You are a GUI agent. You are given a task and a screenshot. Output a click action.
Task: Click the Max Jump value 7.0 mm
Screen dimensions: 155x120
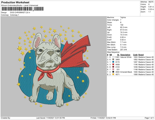click(x=123, y=47)
